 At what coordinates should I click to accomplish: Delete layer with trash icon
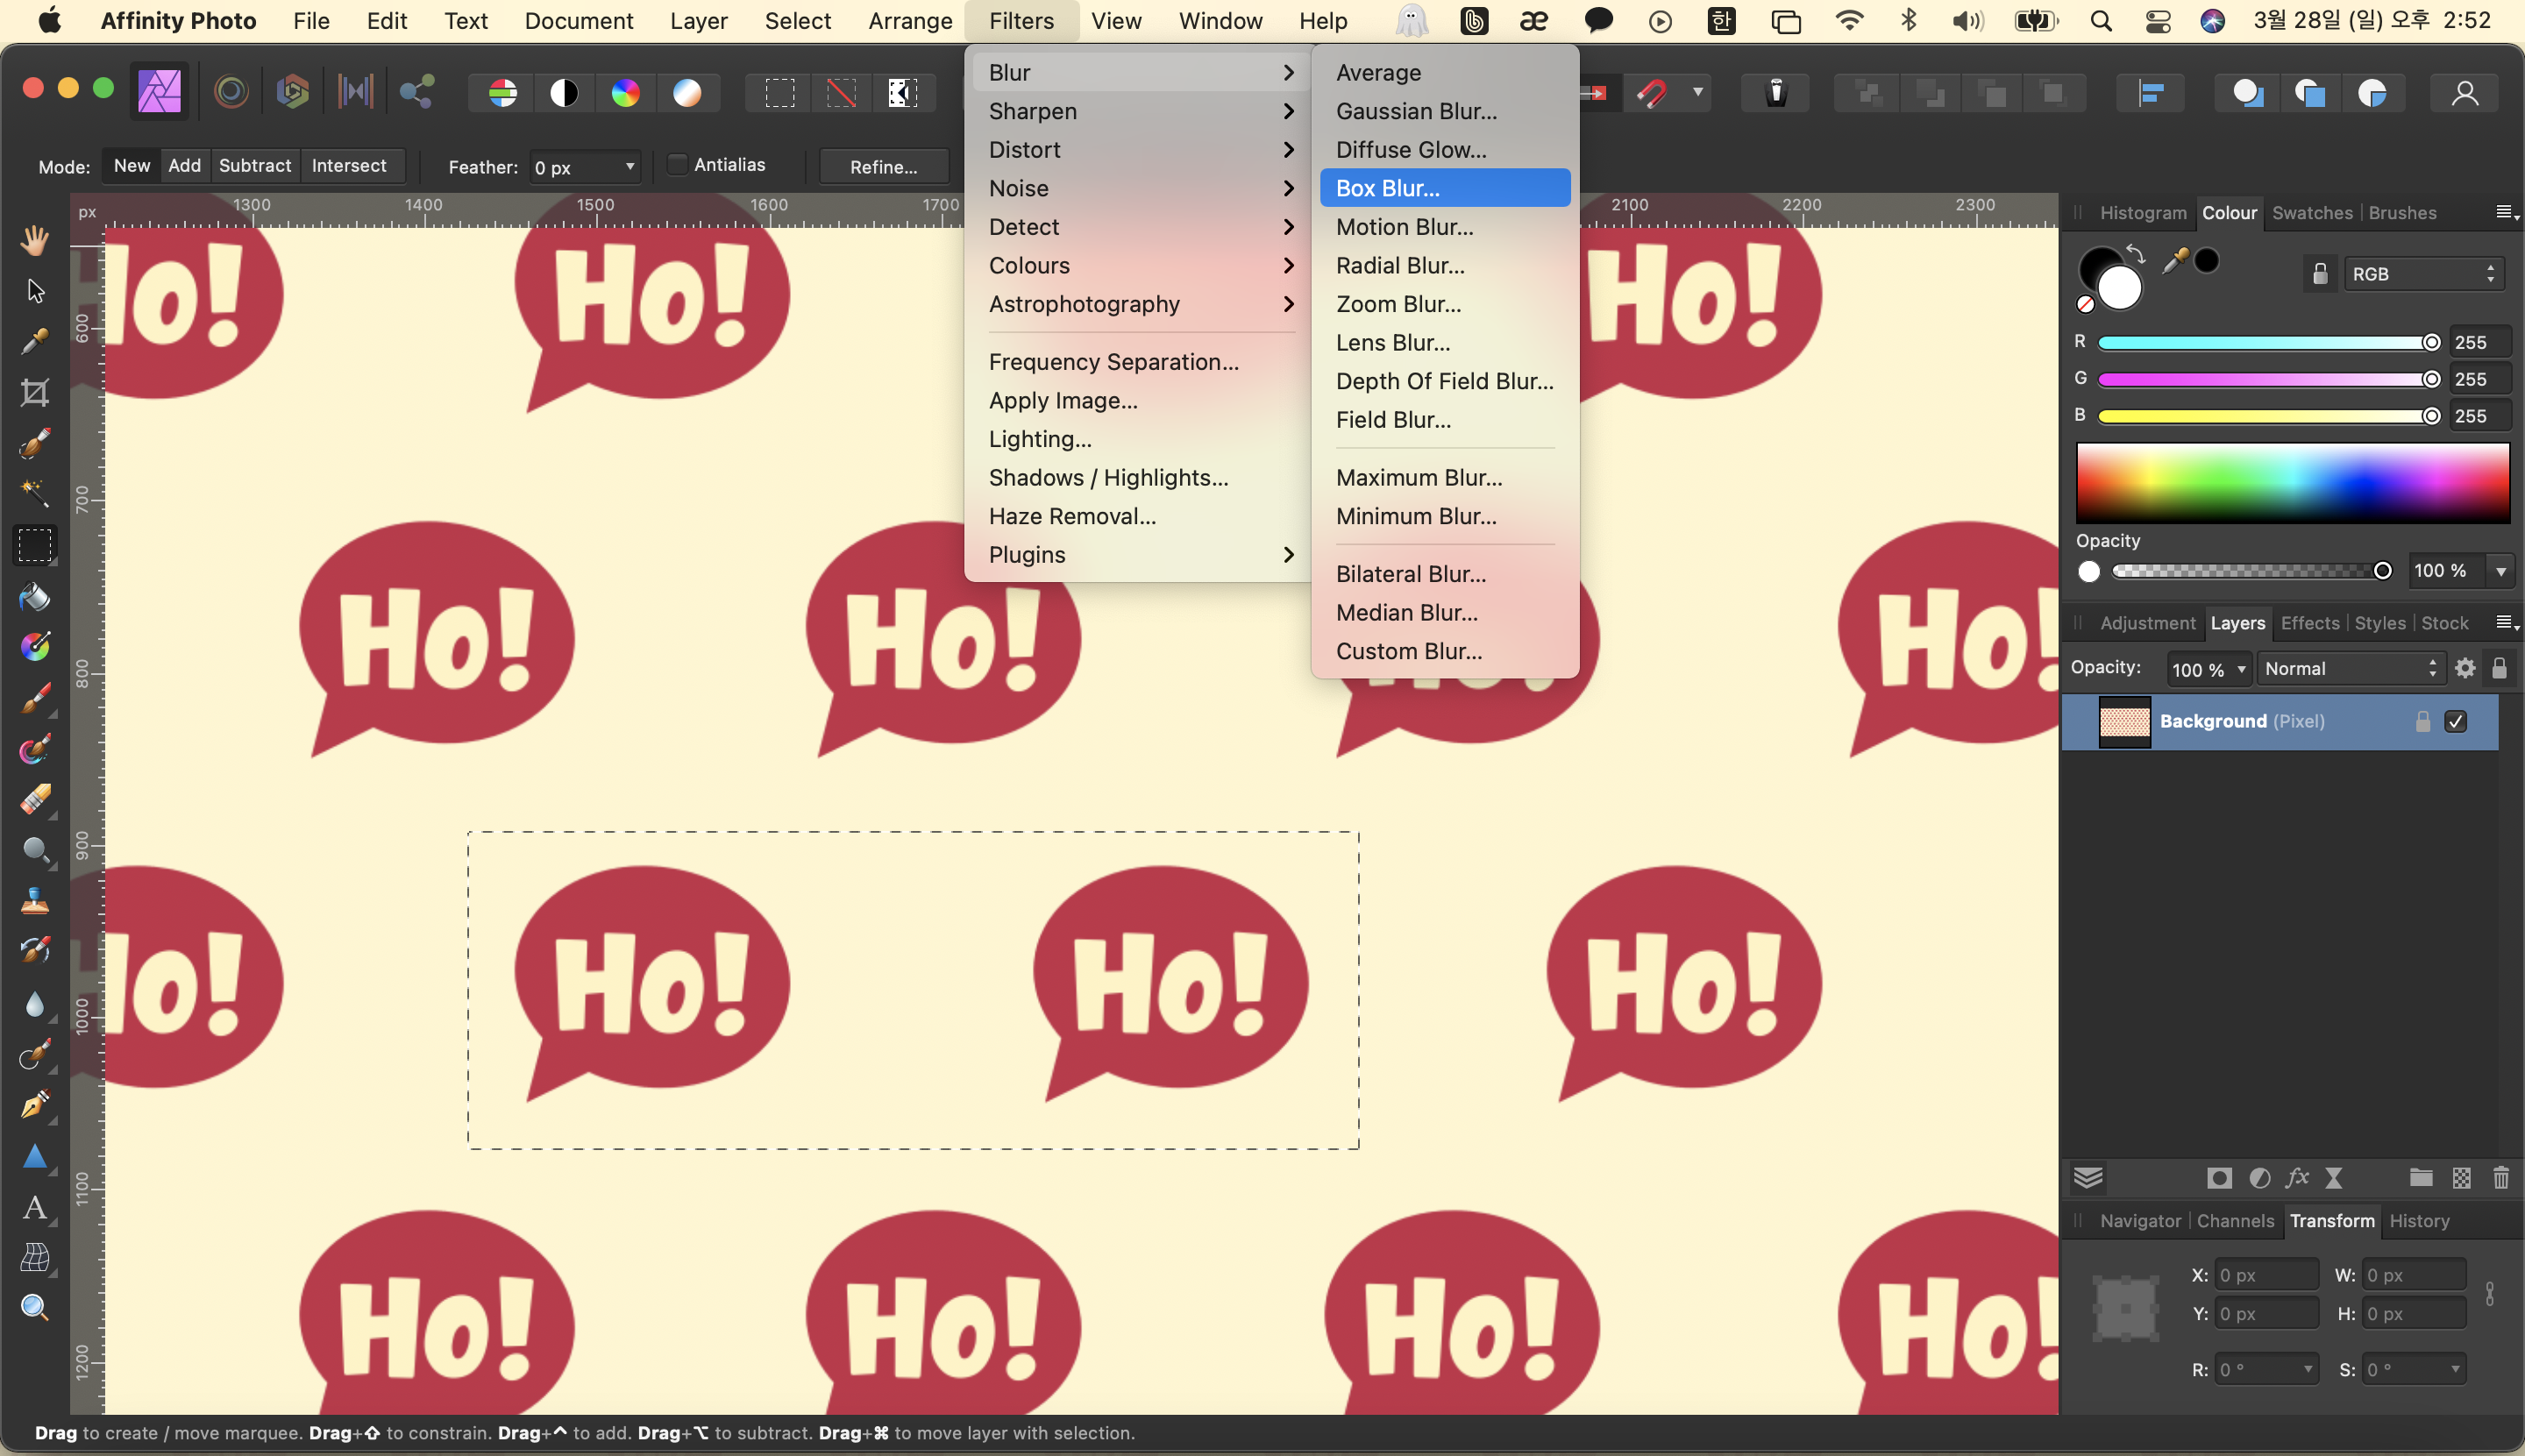click(x=2500, y=1178)
